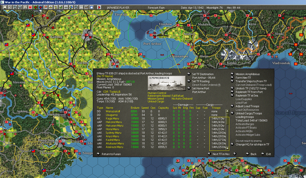The image size is (306, 178).
Task: Click the arrow icon beside Form New TF
Action: pos(232,78)
